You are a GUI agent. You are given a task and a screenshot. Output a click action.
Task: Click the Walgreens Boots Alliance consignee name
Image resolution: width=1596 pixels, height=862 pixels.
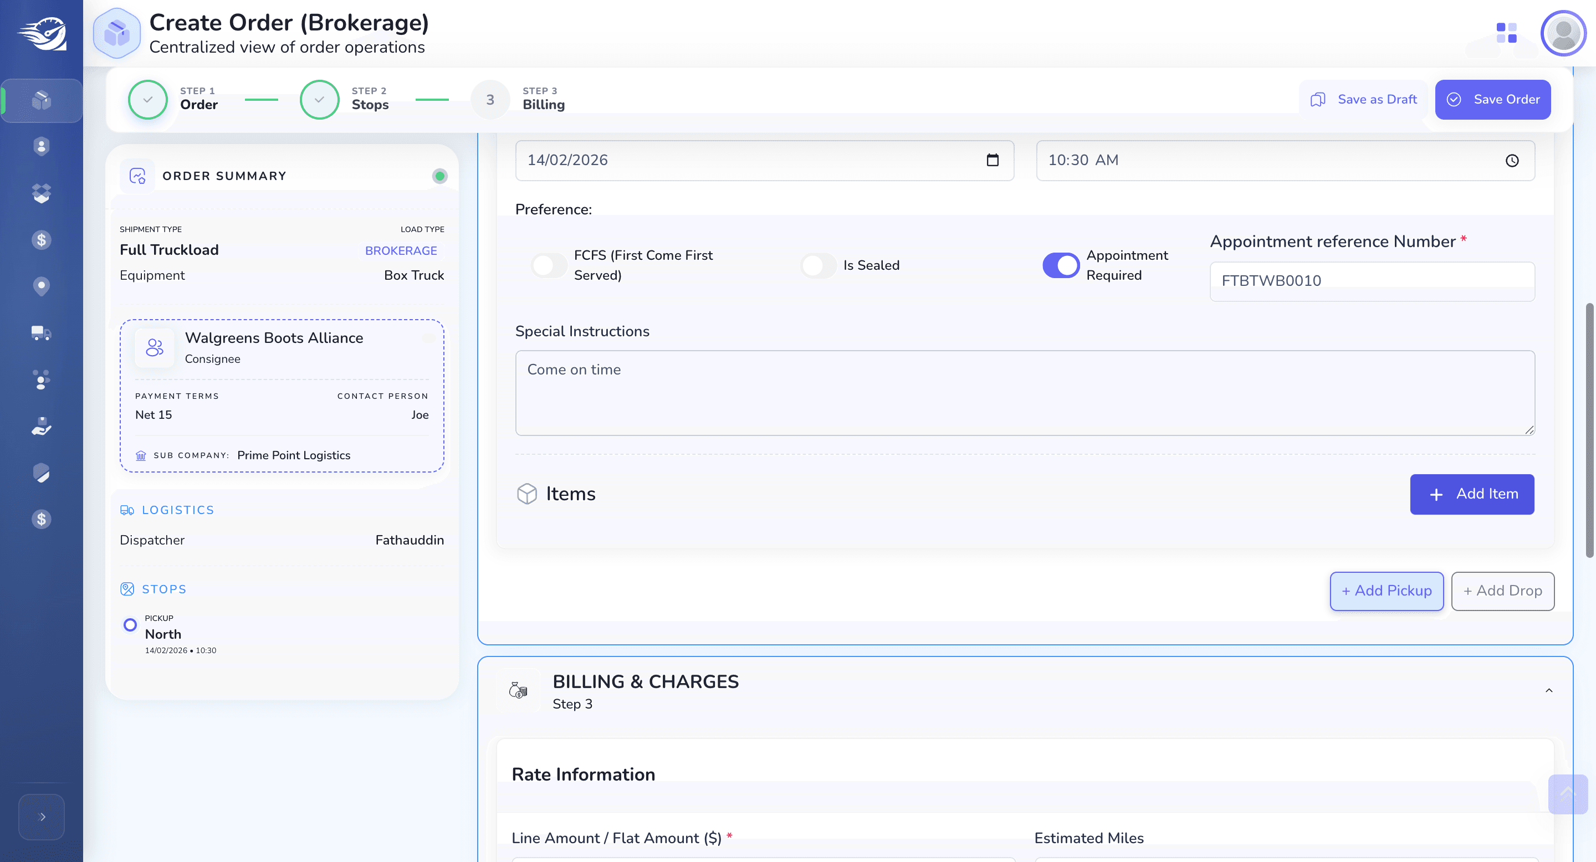pos(274,338)
